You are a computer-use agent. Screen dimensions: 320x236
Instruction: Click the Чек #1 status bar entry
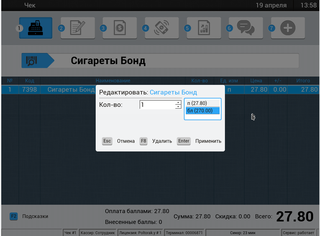point(70,233)
